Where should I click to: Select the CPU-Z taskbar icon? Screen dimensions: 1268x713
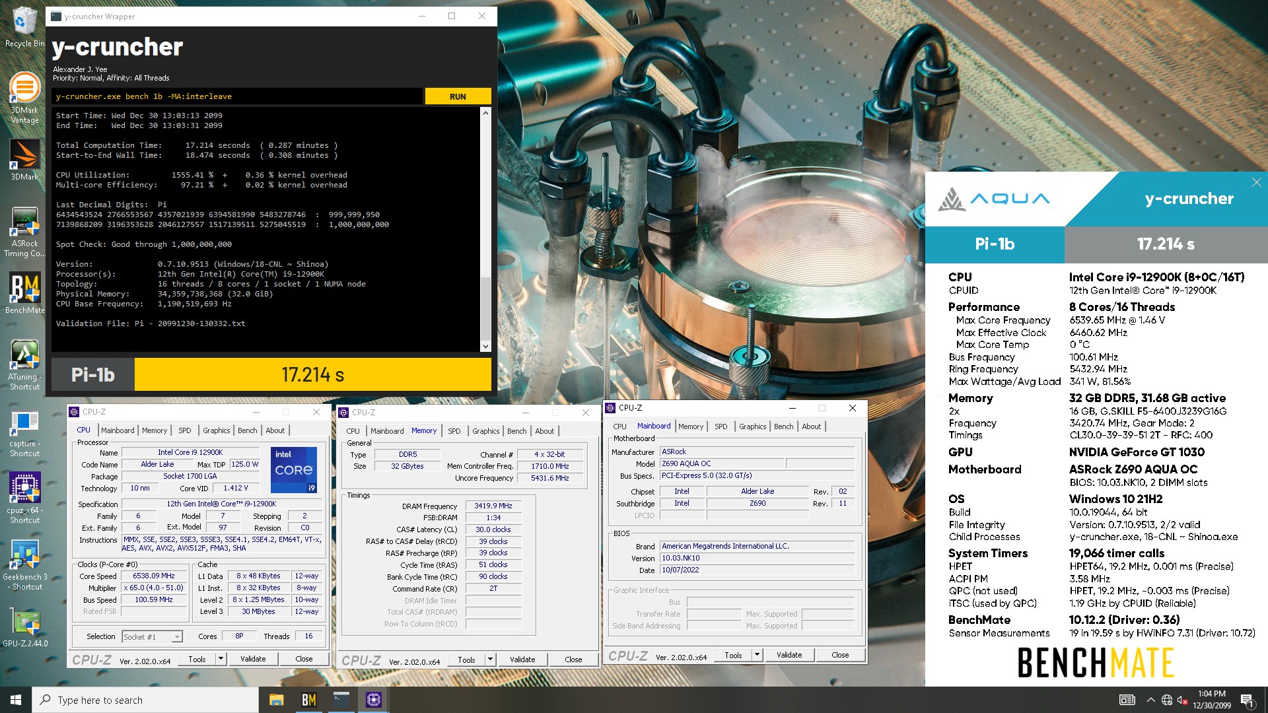pos(373,700)
